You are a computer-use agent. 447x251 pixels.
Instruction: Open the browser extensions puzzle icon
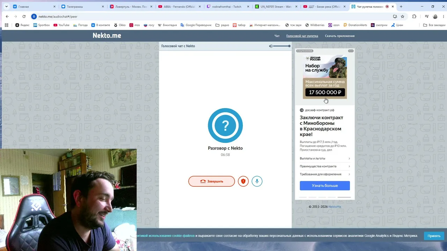(x=414, y=16)
